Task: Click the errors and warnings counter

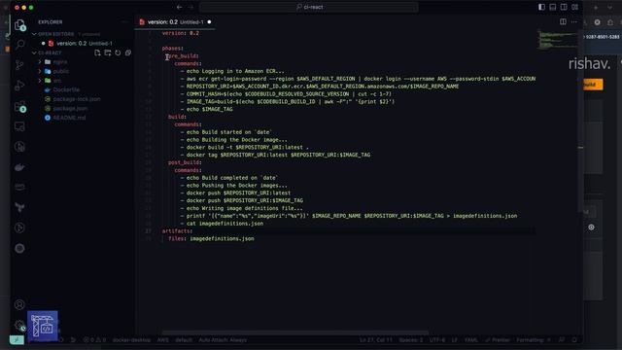Action: (x=94, y=339)
